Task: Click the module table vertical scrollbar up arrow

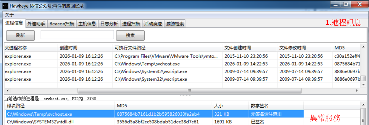Action: [x=363, y=105]
